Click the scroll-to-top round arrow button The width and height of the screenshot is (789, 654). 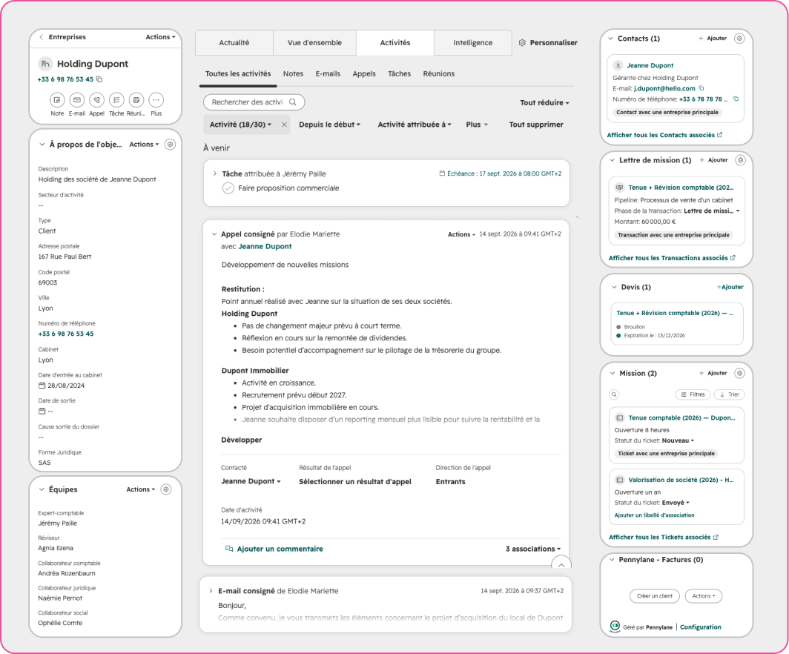click(x=561, y=564)
